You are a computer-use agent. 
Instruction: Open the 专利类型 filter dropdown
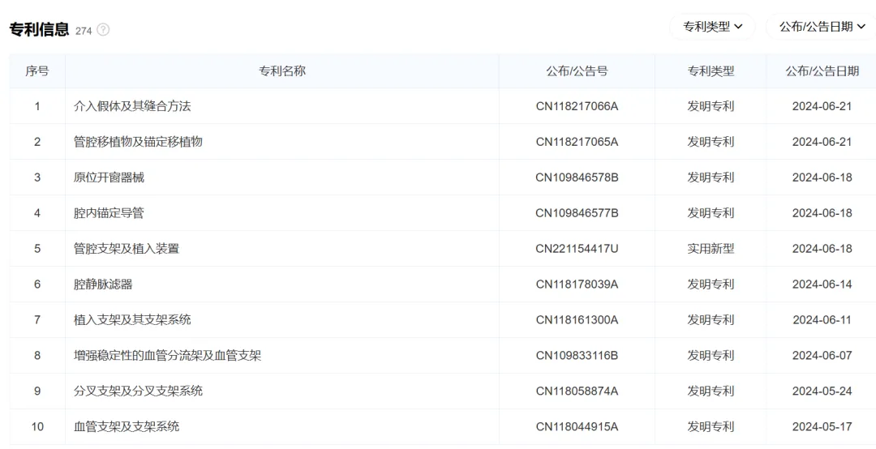(712, 27)
